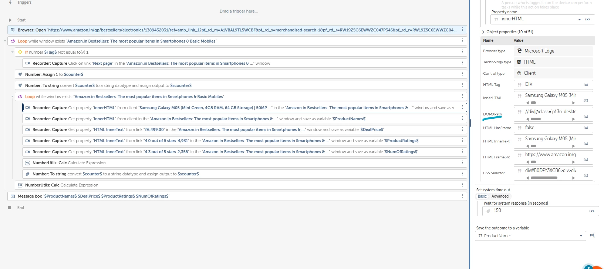Click insert variable icon next to DOMXPath value
Screen dimensions: 604x269
tap(586, 117)
